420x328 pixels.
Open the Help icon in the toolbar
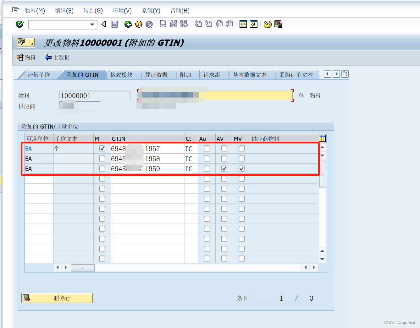tap(267, 24)
